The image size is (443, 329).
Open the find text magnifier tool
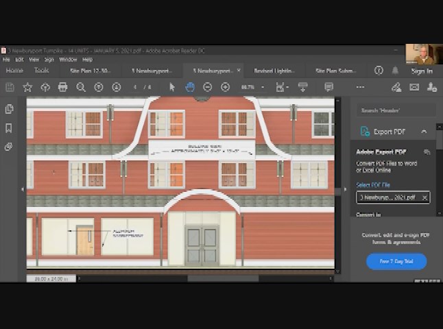[x=81, y=87]
